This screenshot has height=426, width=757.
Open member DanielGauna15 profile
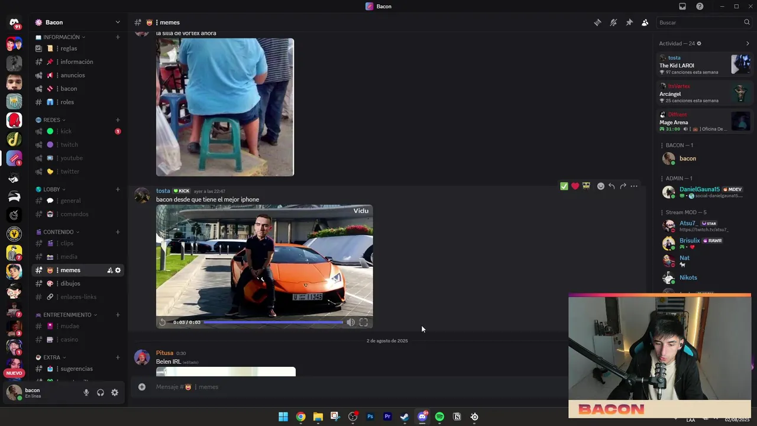pyautogui.click(x=705, y=192)
